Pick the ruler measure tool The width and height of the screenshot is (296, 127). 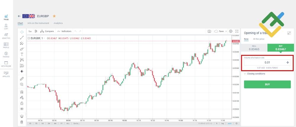(22, 79)
